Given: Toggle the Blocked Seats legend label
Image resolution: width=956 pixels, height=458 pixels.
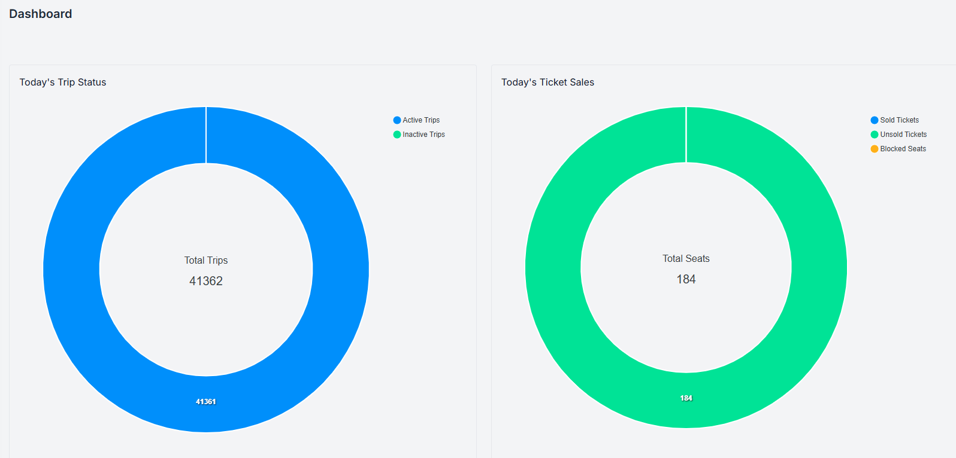Looking at the screenshot, I should pyautogui.click(x=903, y=149).
